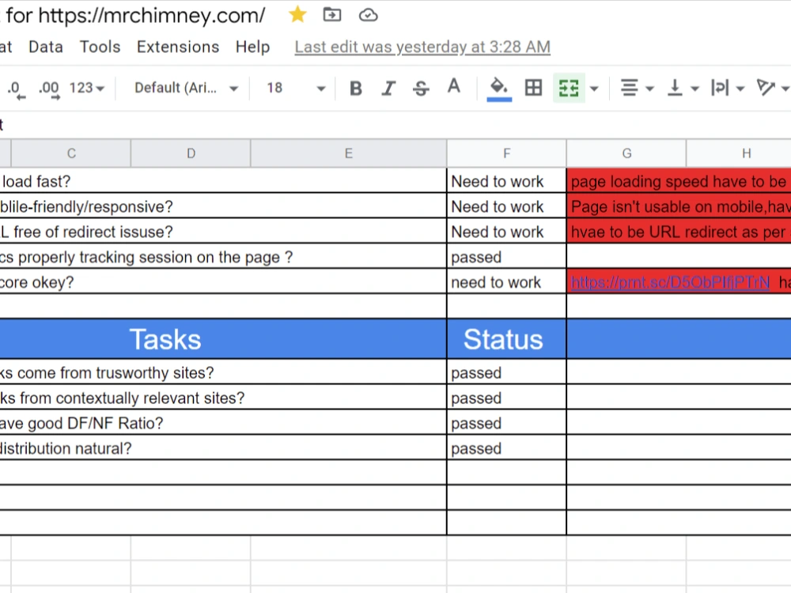
Task: Select the blue Status header cell
Action: [506, 339]
